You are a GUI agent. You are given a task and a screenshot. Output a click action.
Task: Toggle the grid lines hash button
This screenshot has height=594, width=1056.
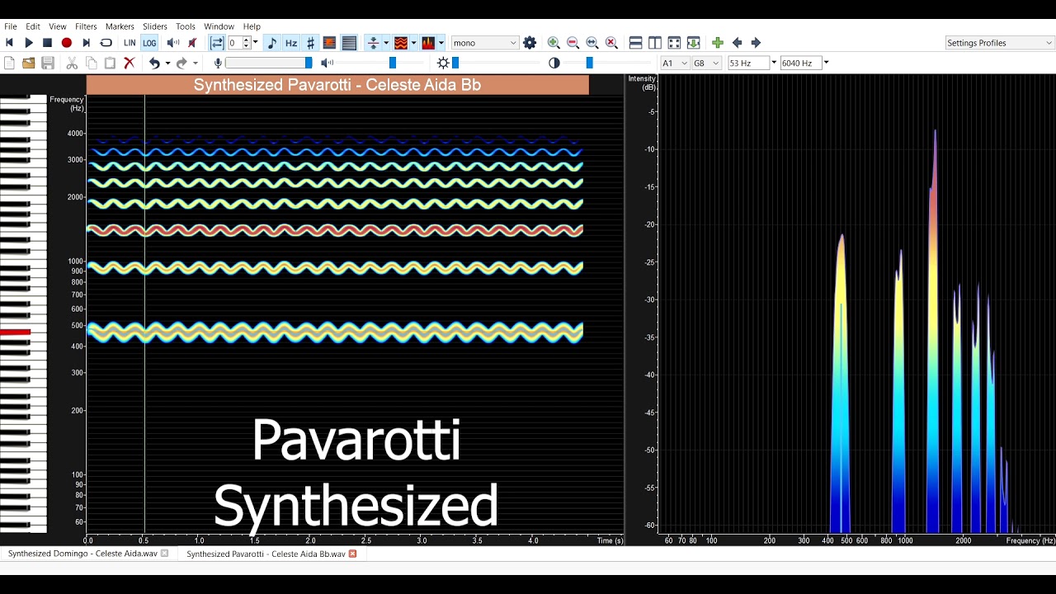pyautogui.click(x=310, y=43)
